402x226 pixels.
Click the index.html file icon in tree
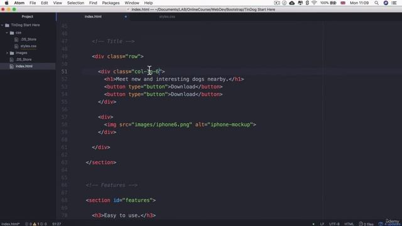click(x=11, y=66)
